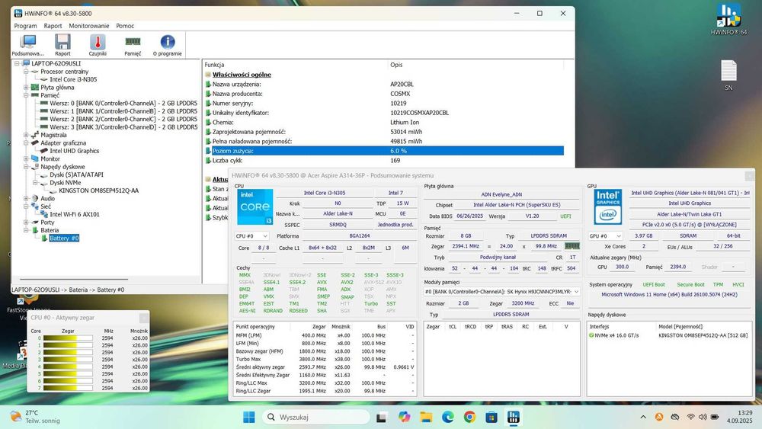Expand the Monitor tree node
Screen dimensions: 762x429
[x=26, y=158]
